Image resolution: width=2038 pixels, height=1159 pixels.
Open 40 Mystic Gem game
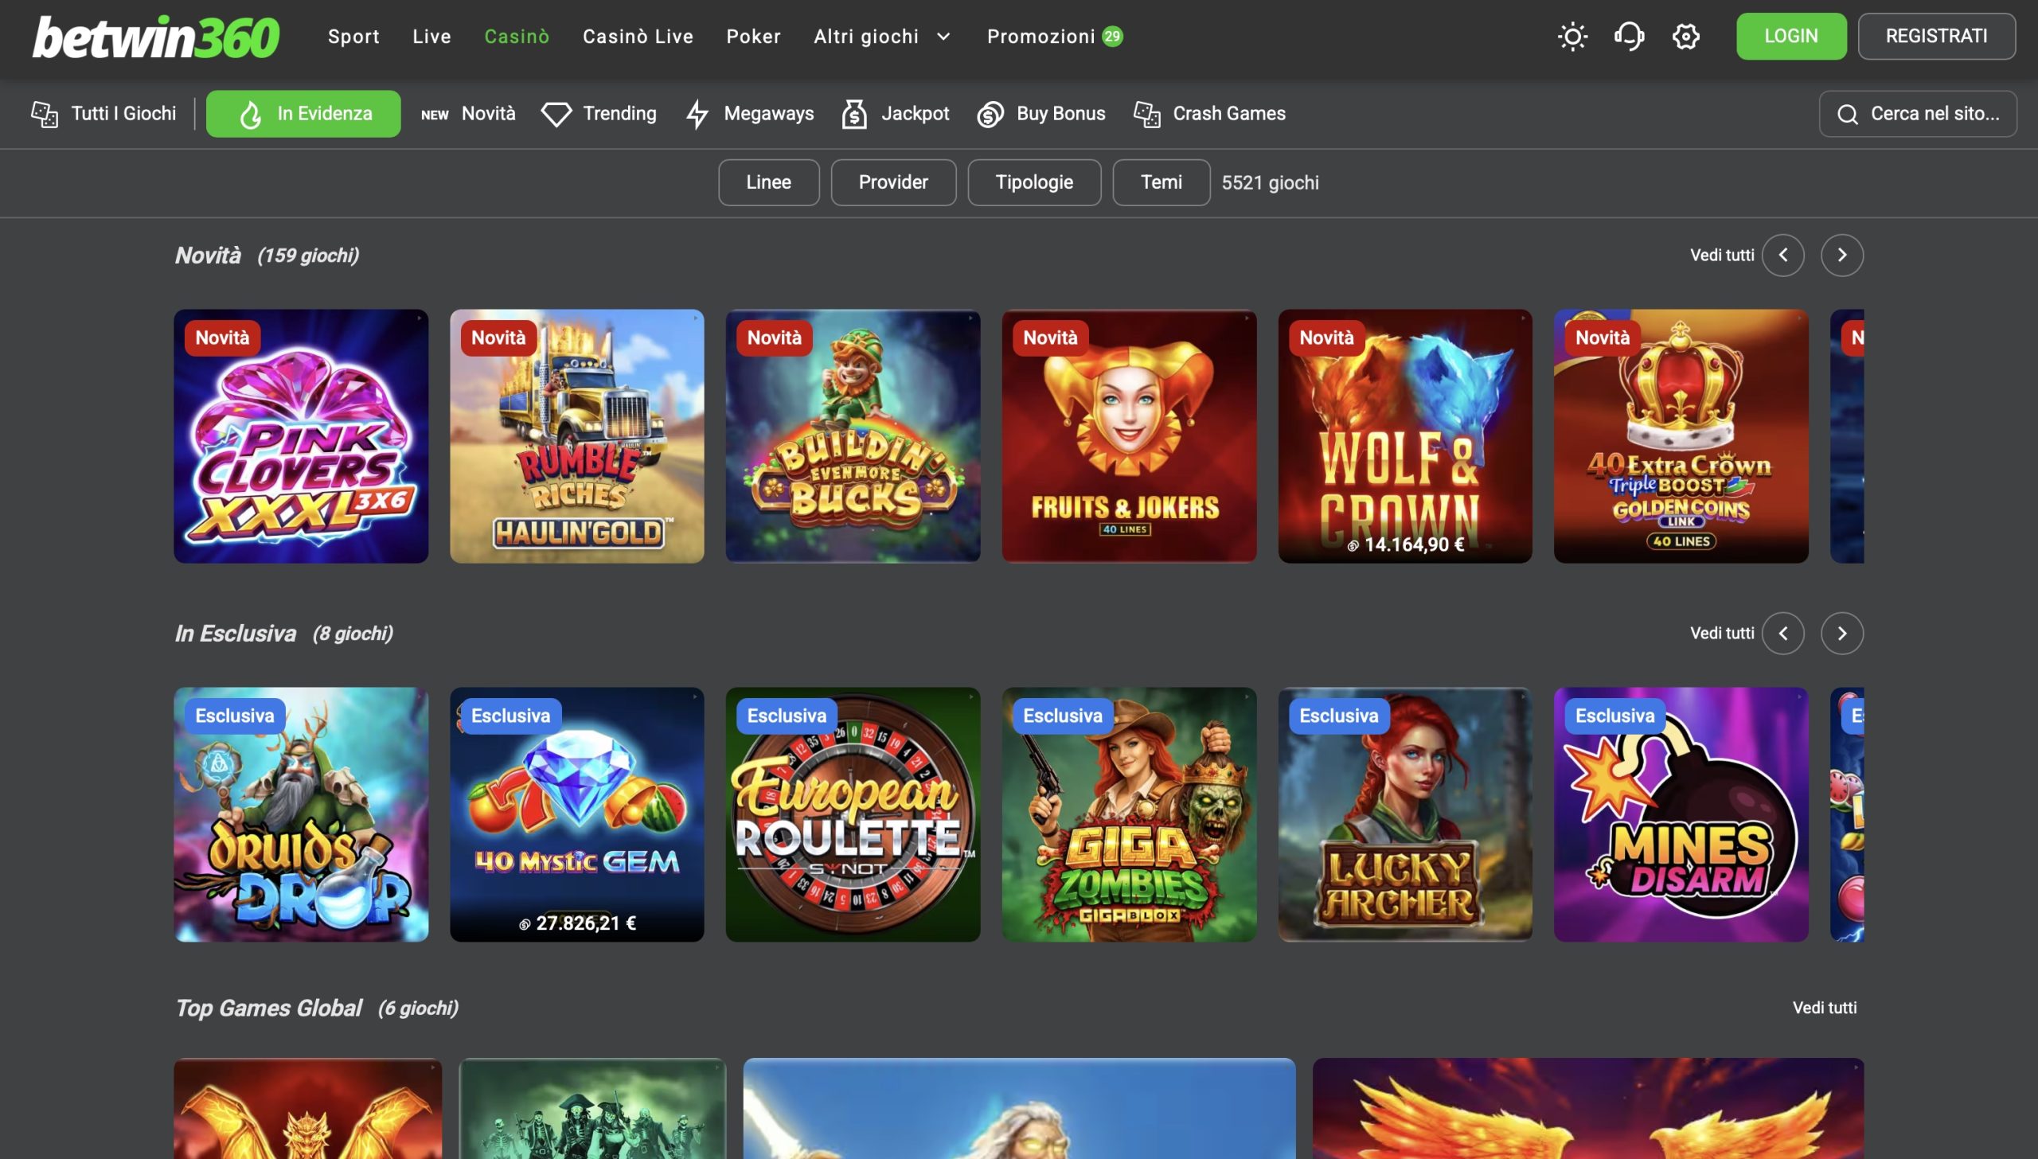(577, 814)
